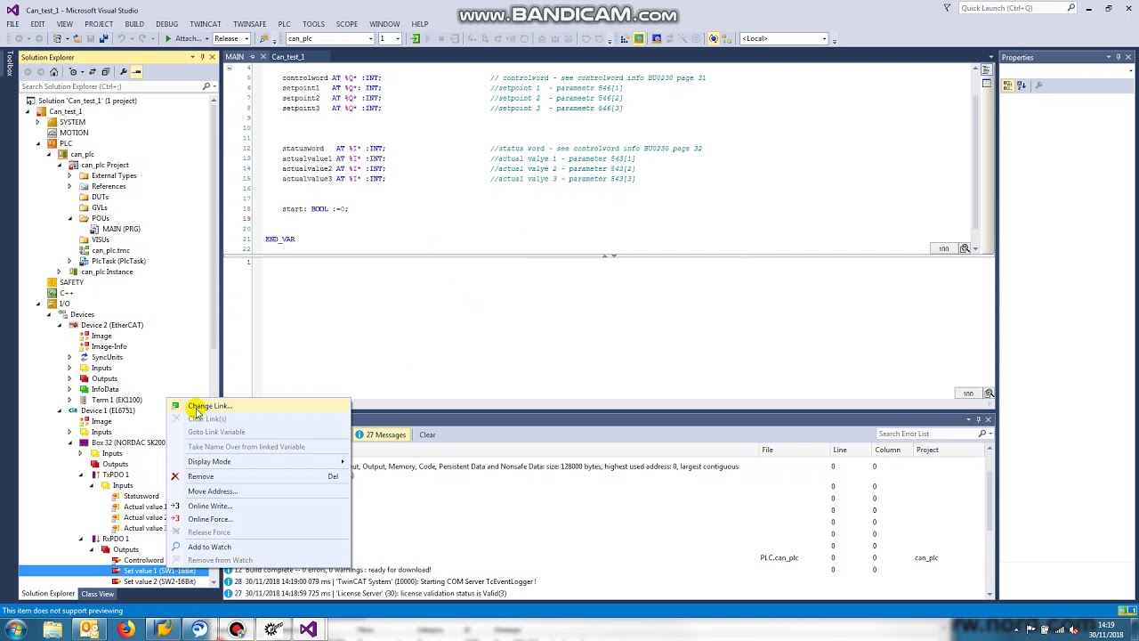Select Set value 2 (SW2-16Bit) tree item
This screenshot has width=1139, height=641.
point(159,581)
